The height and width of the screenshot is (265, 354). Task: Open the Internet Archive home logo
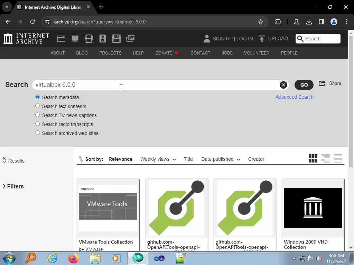tap(26, 39)
